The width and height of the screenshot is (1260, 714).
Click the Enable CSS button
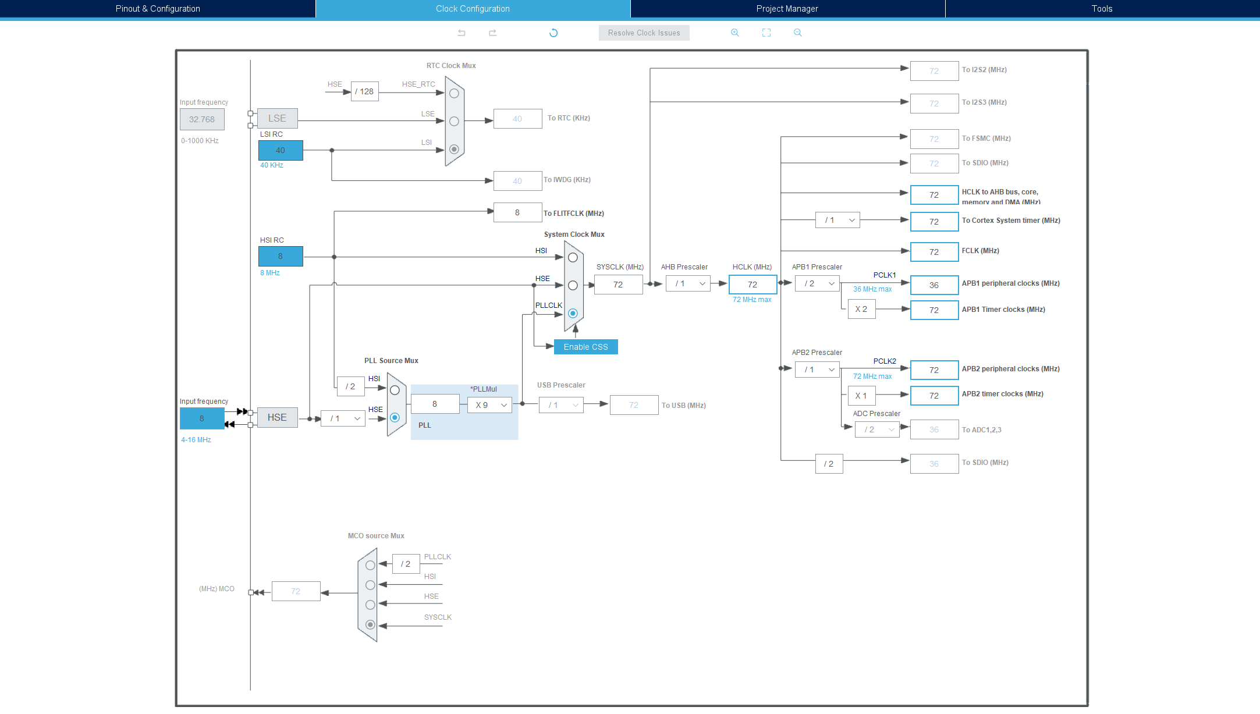click(x=585, y=347)
